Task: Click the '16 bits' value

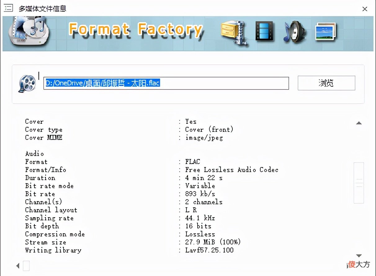Action: point(198,226)
